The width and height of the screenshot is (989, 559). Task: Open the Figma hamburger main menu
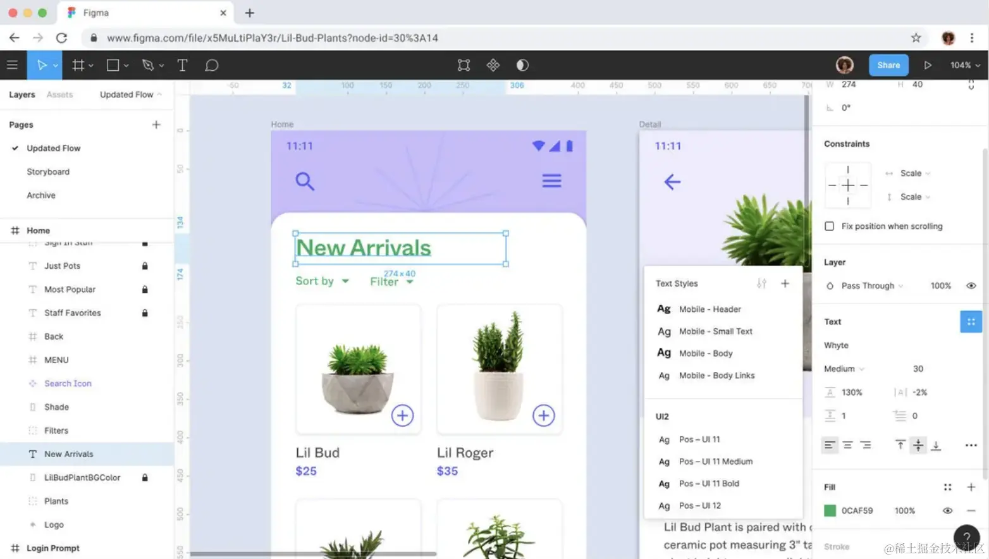[12, 65]
